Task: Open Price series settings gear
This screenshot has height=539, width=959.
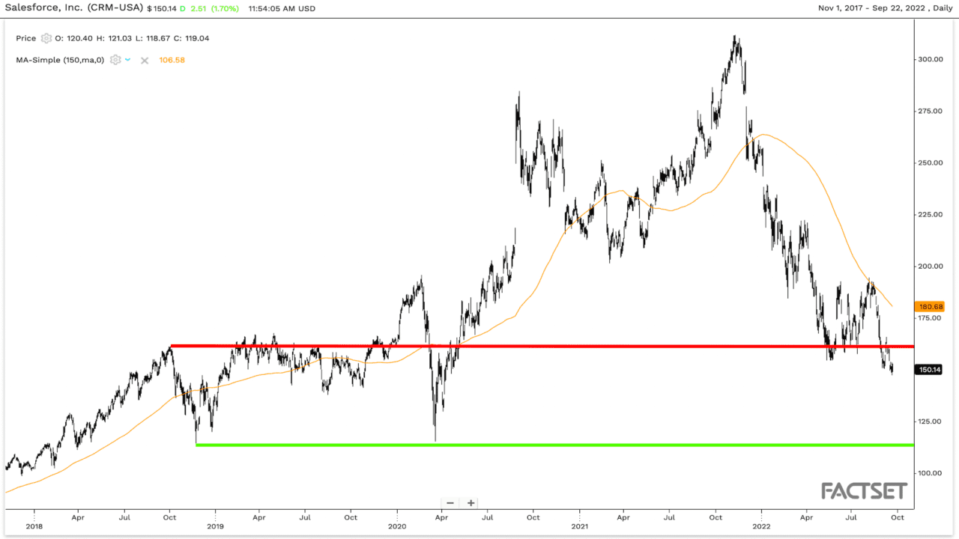Action: tap(46, 38)
